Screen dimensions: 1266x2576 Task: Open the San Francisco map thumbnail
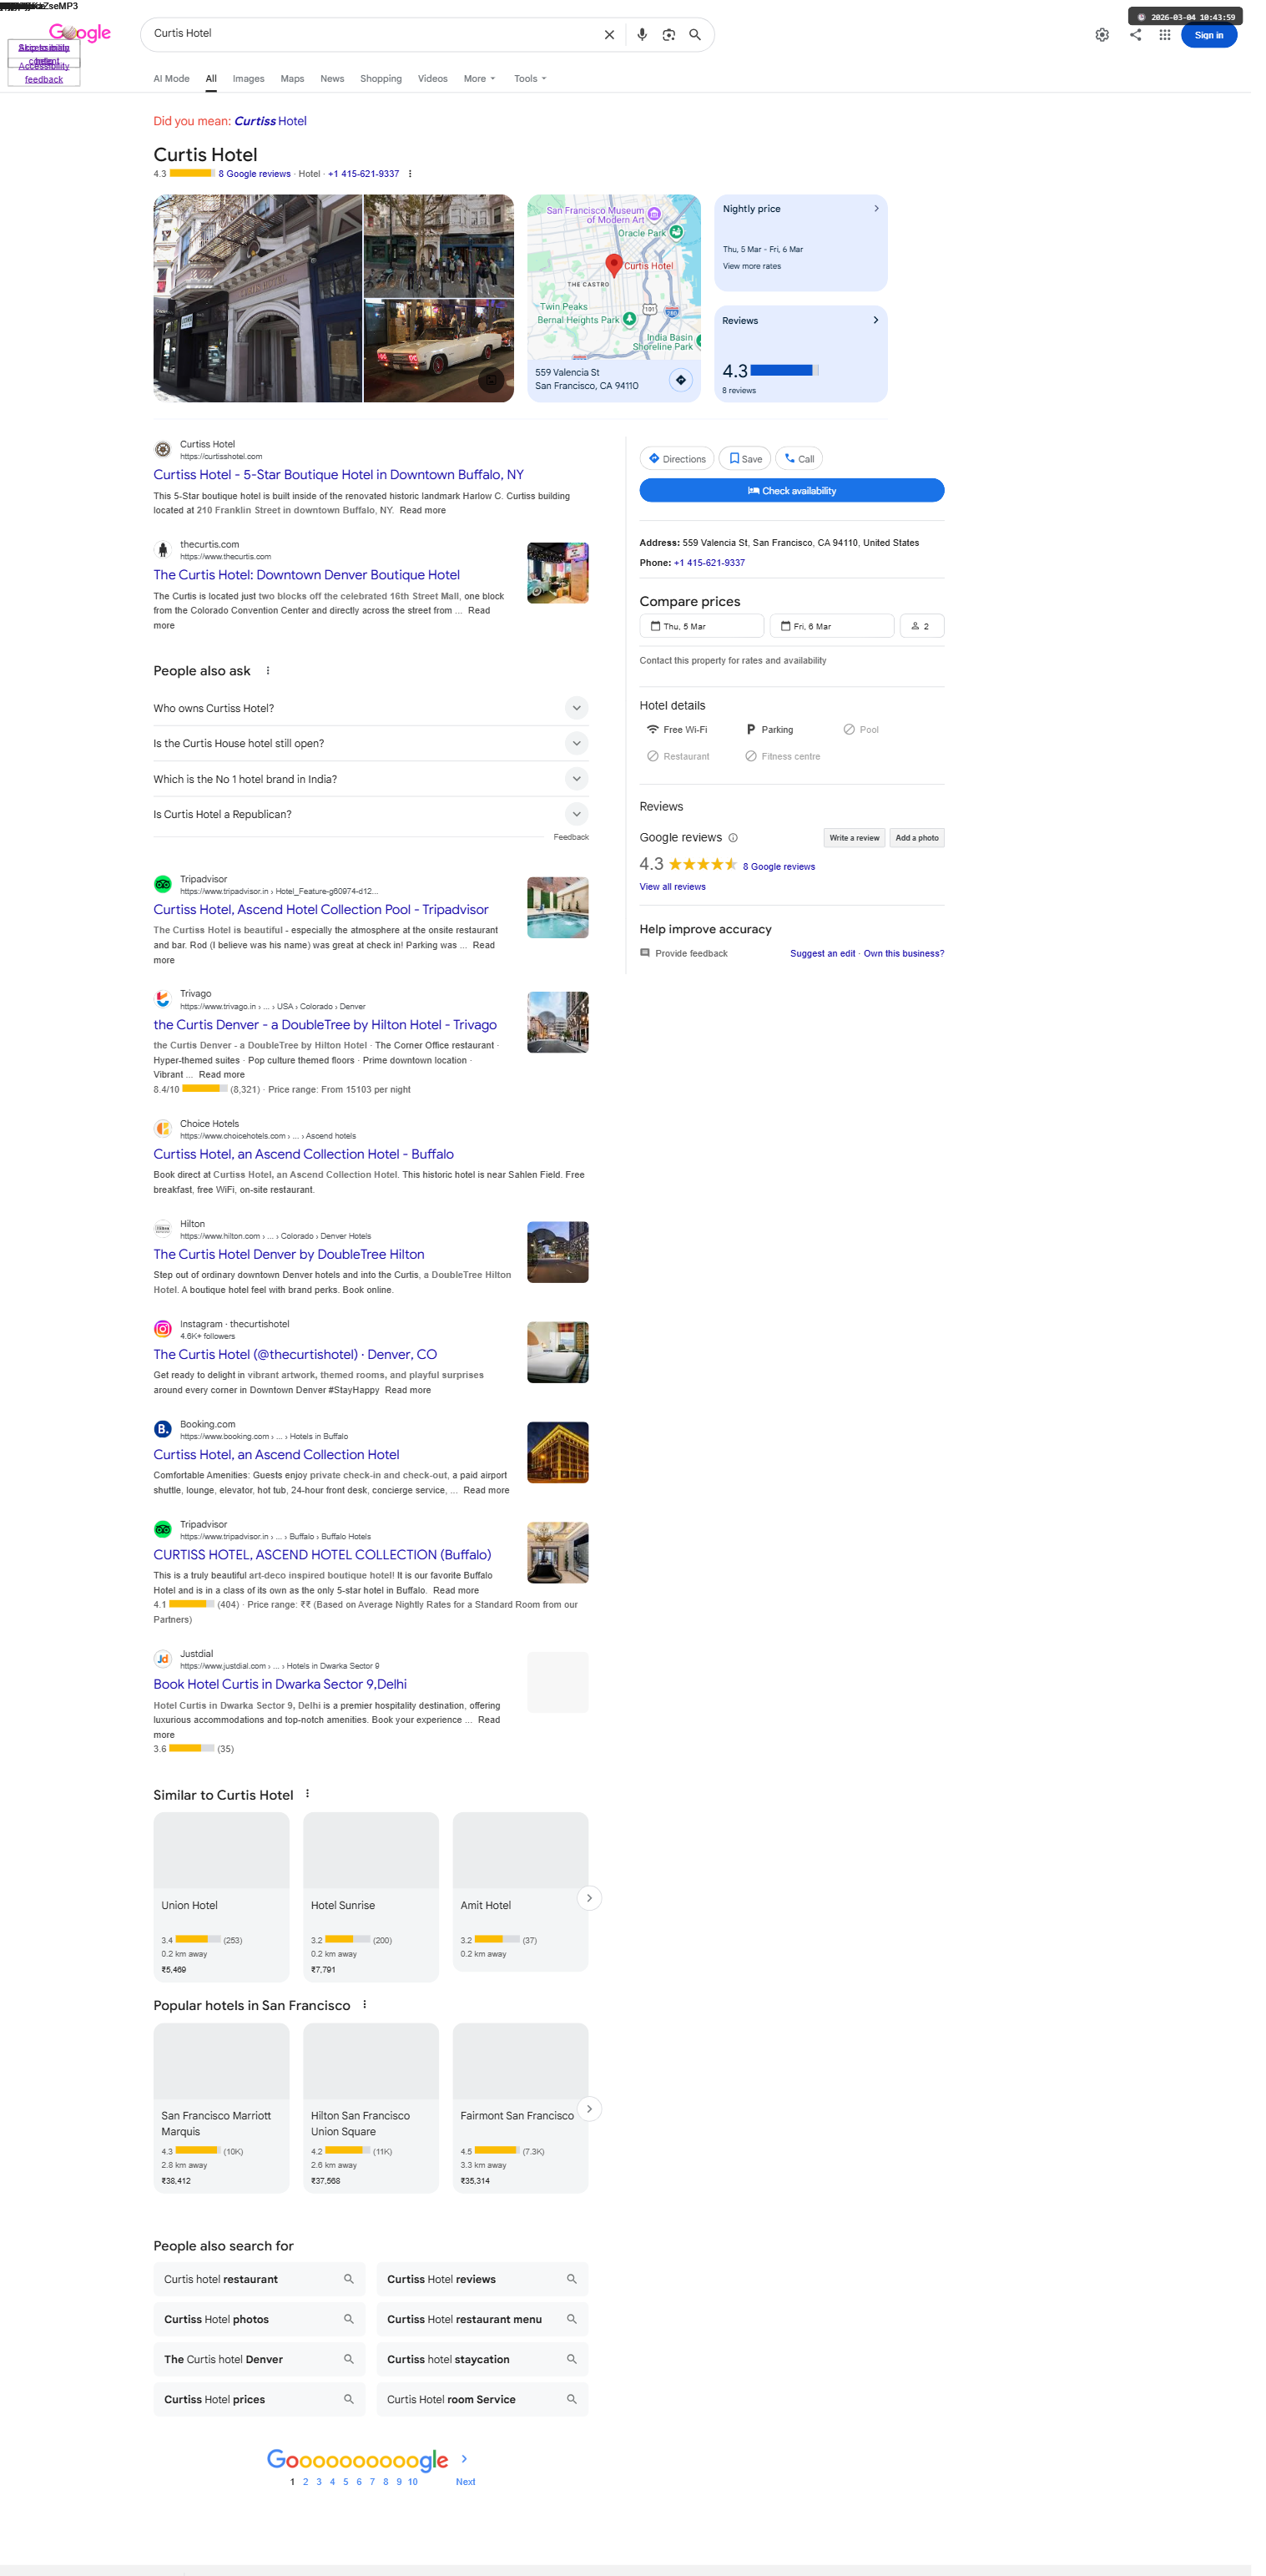point(614,276)
